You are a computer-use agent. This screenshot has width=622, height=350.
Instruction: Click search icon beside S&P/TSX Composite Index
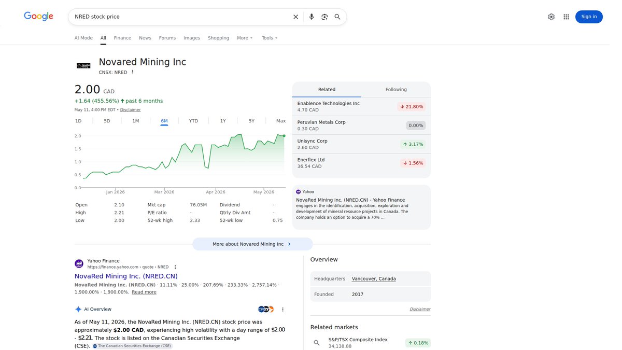[317, 343]
